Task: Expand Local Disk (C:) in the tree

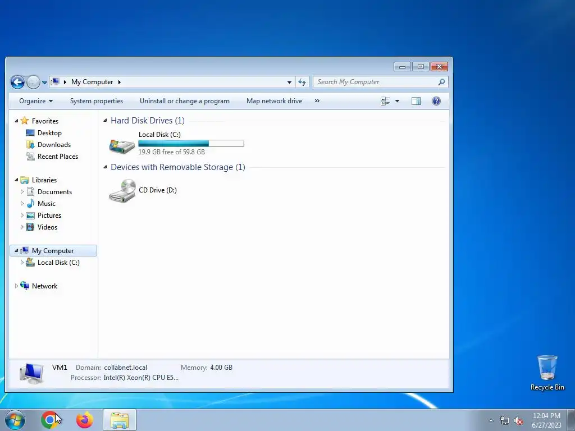Action: coord(22,263)
